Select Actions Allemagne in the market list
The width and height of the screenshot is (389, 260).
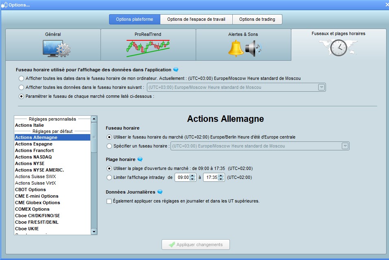coord(52,137)
